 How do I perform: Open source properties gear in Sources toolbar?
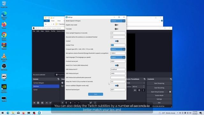pos(70,103)
